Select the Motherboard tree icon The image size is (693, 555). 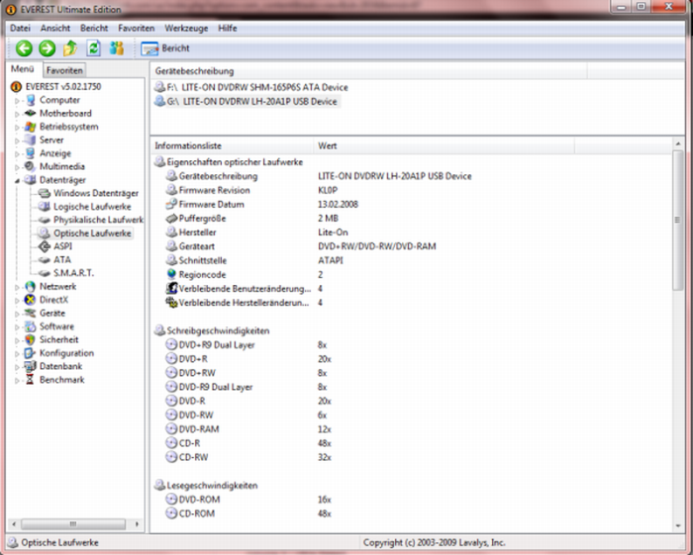pyautogui.click(x=30, y=114)
